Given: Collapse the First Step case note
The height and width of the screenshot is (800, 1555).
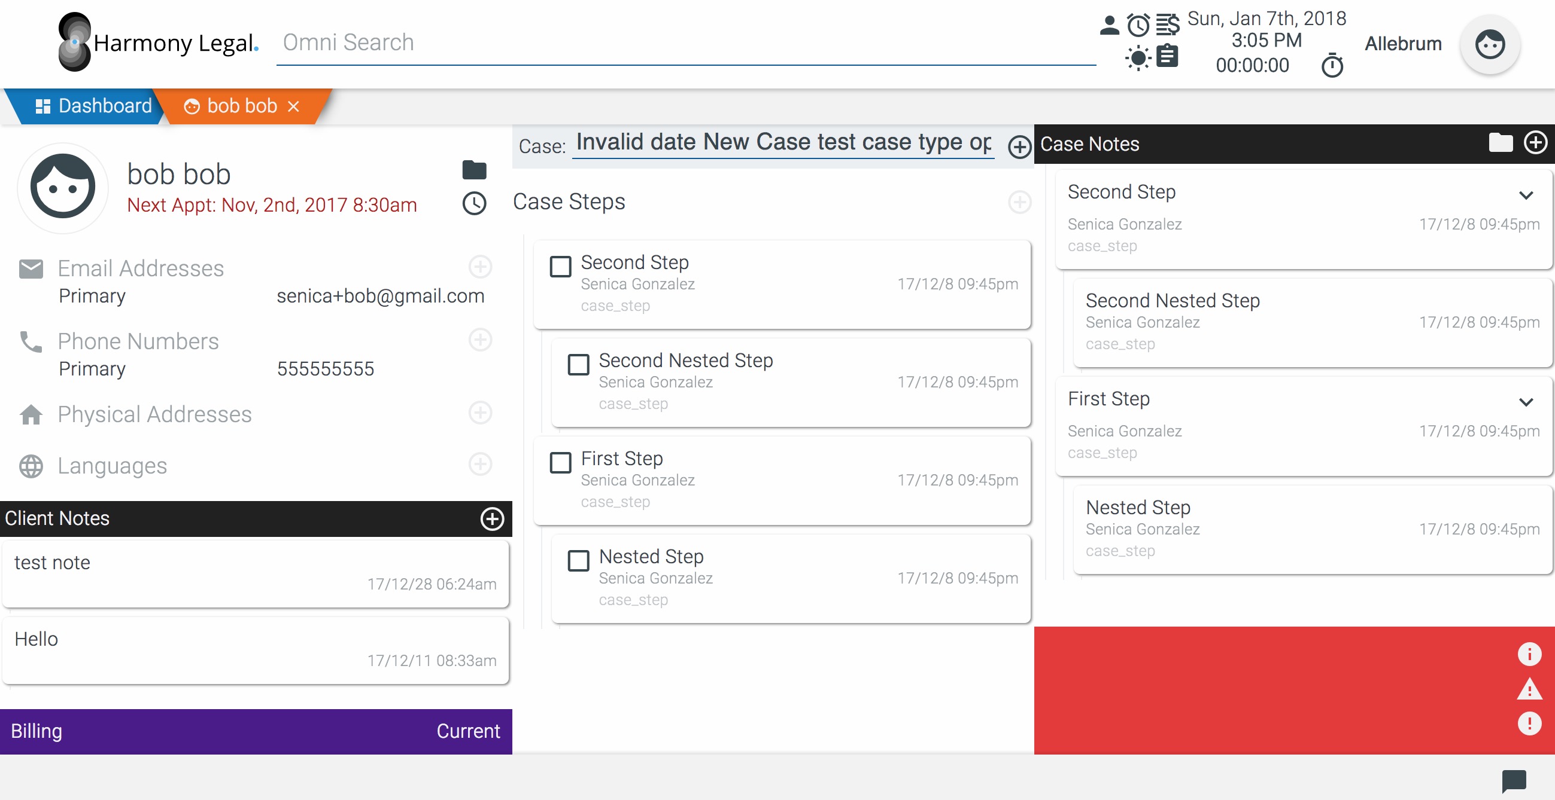Looking at the screenshot, I should pyautogui.click(x=1526, y=402).
